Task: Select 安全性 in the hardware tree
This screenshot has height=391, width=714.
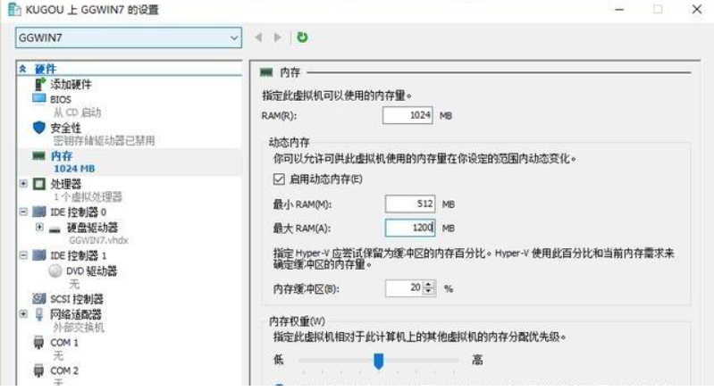Action: click(x=65, y=129)
